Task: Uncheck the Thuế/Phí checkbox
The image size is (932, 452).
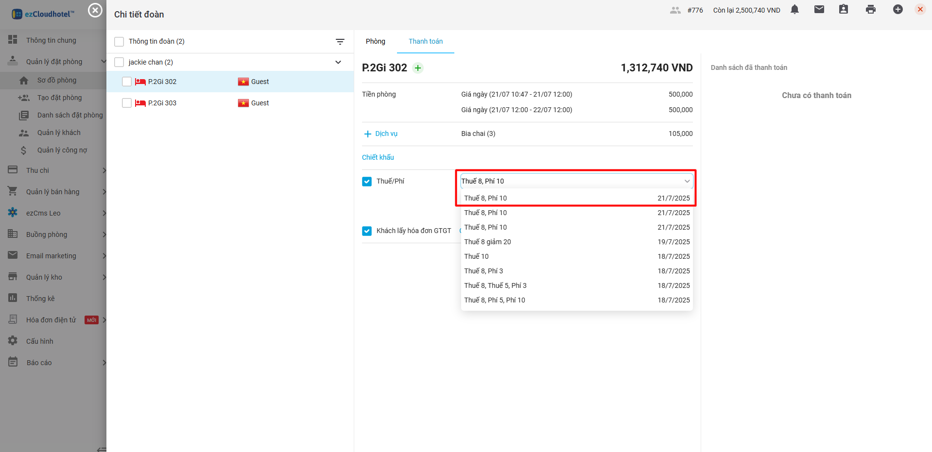Action: pos(367,182)
